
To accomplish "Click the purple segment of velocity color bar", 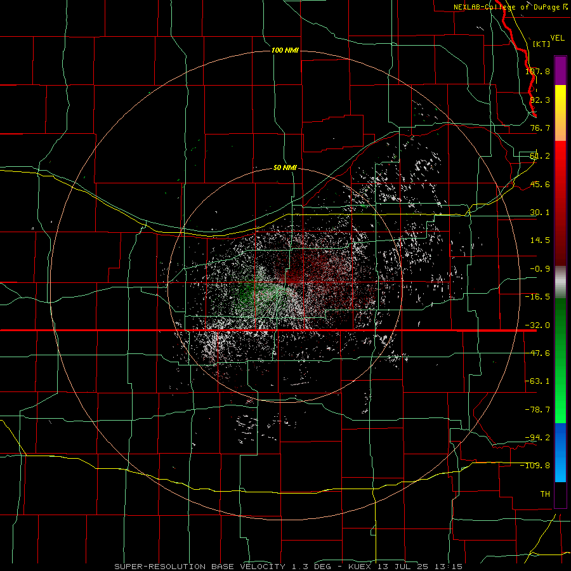I will (x=560, y=70).
